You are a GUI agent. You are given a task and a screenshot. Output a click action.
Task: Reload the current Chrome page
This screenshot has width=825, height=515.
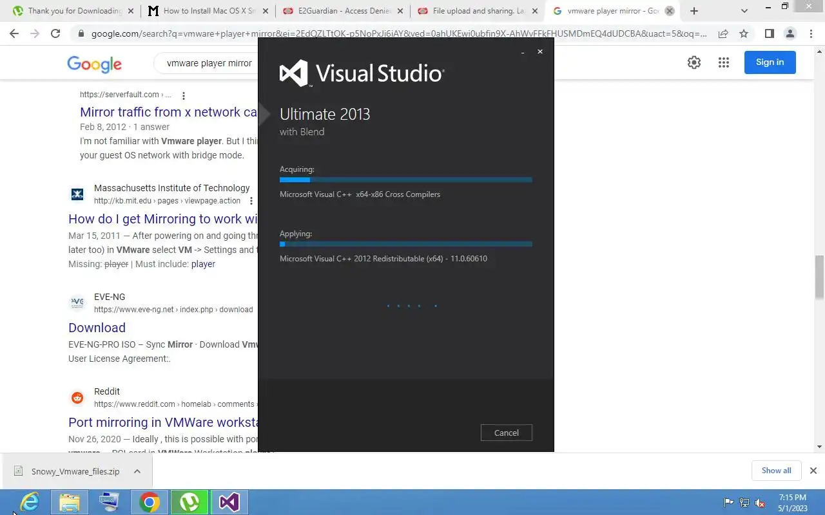coord(55,33)
